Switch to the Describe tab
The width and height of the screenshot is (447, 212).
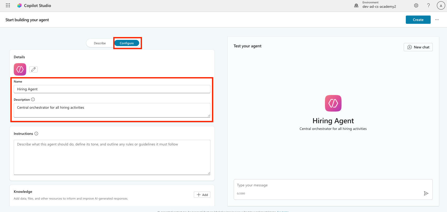[x=100, y=43]
